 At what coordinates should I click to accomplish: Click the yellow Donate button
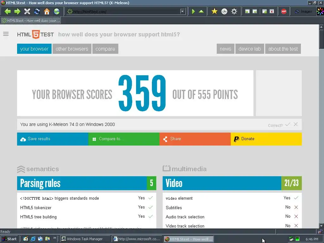pos(266,139)
